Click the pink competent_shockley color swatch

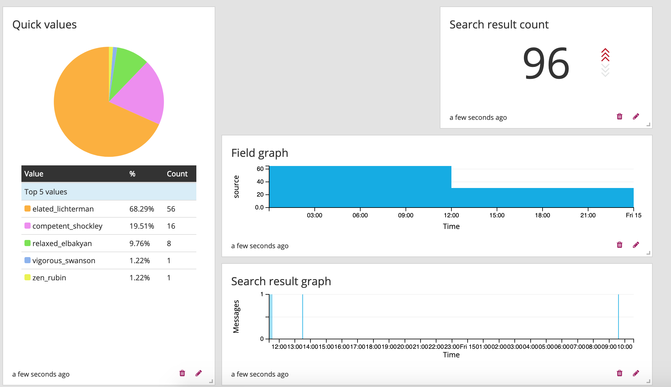point(28,226)
